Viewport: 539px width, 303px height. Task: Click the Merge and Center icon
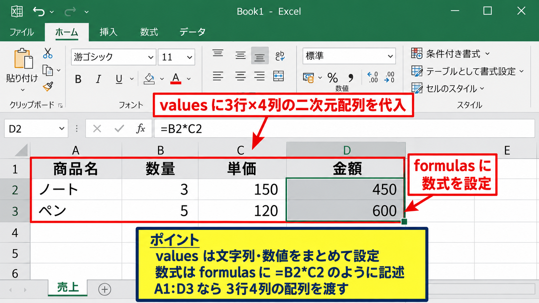(x=279, y=76)
